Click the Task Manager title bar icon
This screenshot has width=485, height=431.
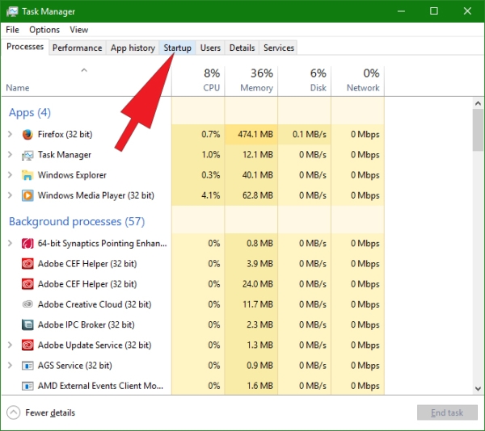click(12, 11)
